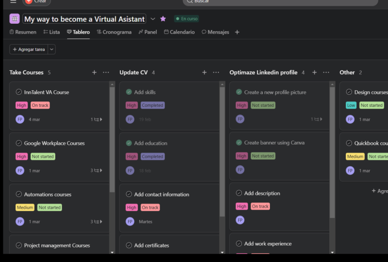Expand subtasks on Google Workplace Courses card
The image size is (388, 262).
(x=97, y=171)
